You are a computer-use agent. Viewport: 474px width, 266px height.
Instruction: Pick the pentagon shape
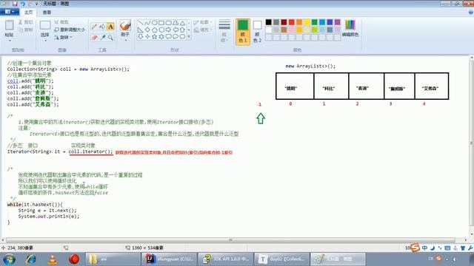(155, 30)
